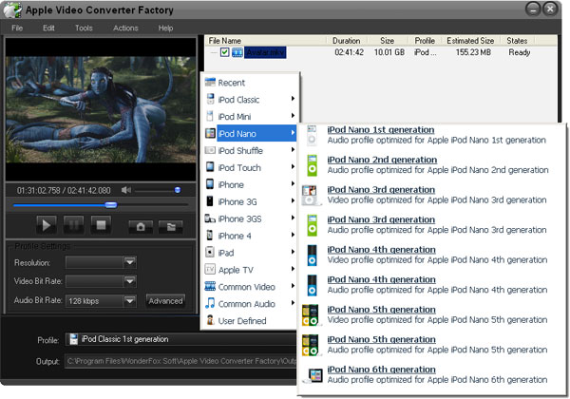
Task: Choose Recent in the profile menu
Action: [250, 83]
